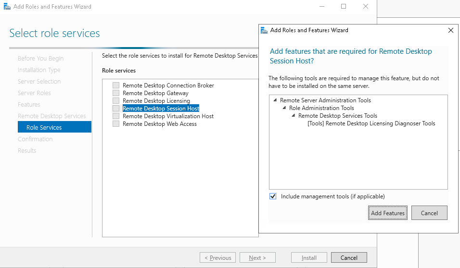This screenshot has width=460, height=268.
Task: Open Server Roles step
Action: (34, 93)
